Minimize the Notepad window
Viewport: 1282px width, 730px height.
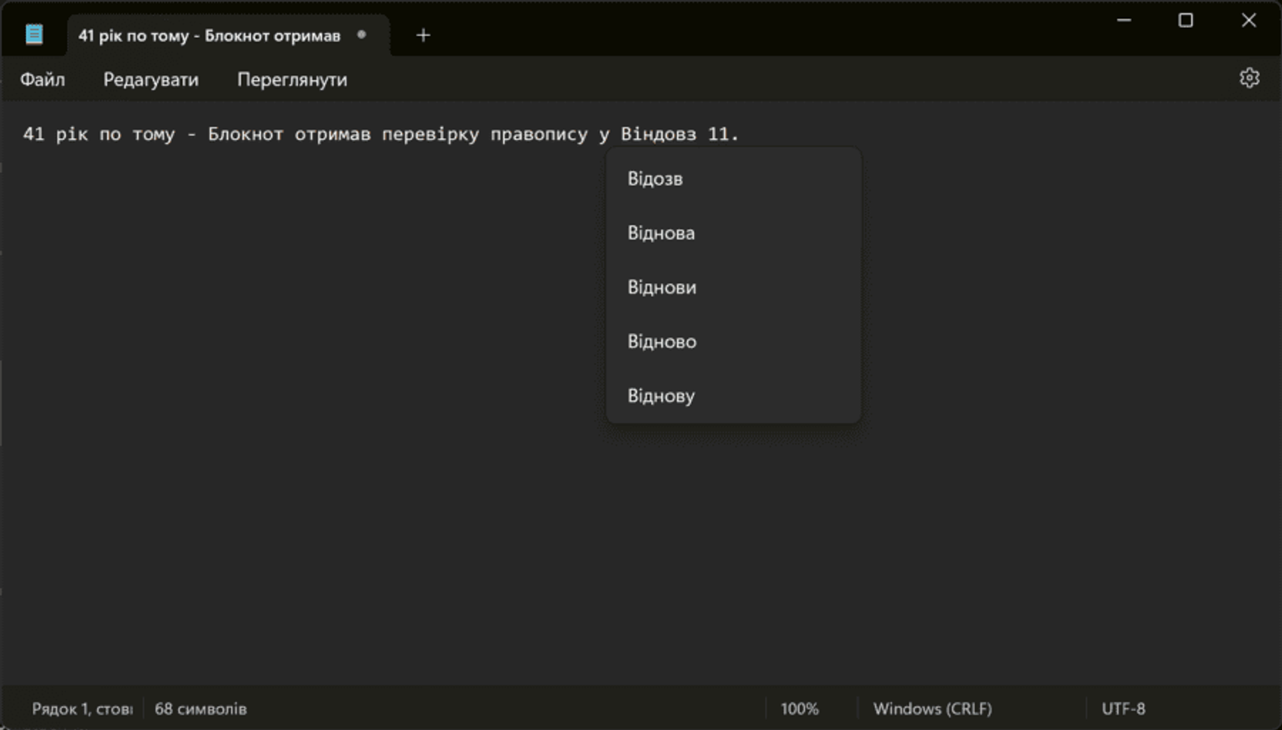(x=1124, y=20)
